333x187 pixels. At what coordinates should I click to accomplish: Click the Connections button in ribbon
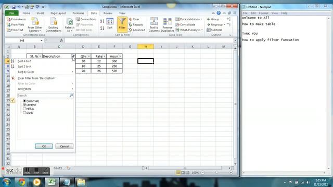(86, 19)
